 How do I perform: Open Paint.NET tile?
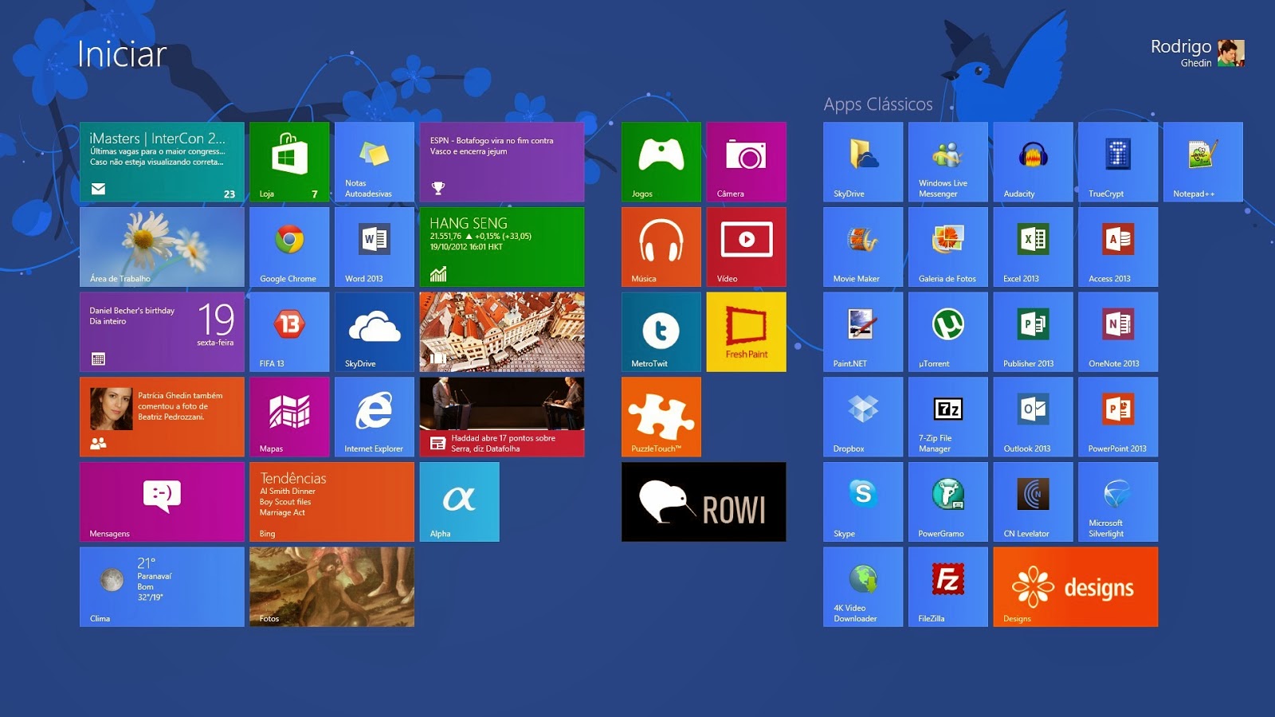(863, 332)
